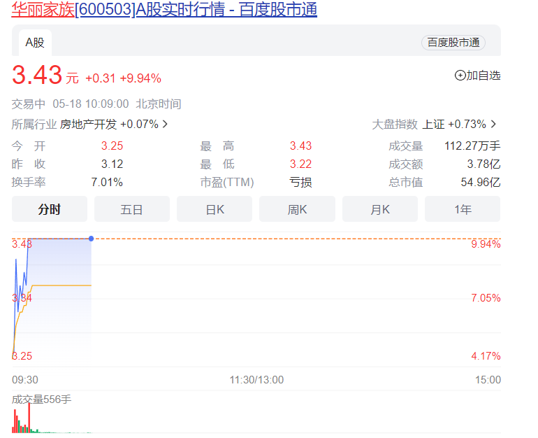The width and height of the screenshot is (538, 438).
Task: Click the 换手率 value 7.01%
Action: tap(107, 182)
